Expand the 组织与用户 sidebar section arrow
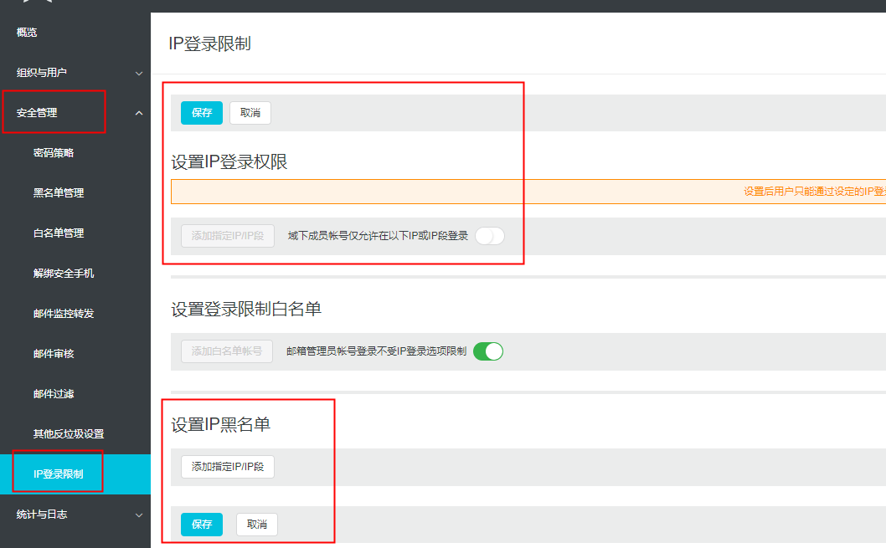Screen dimensions: 886x548 tap(139, 73)
